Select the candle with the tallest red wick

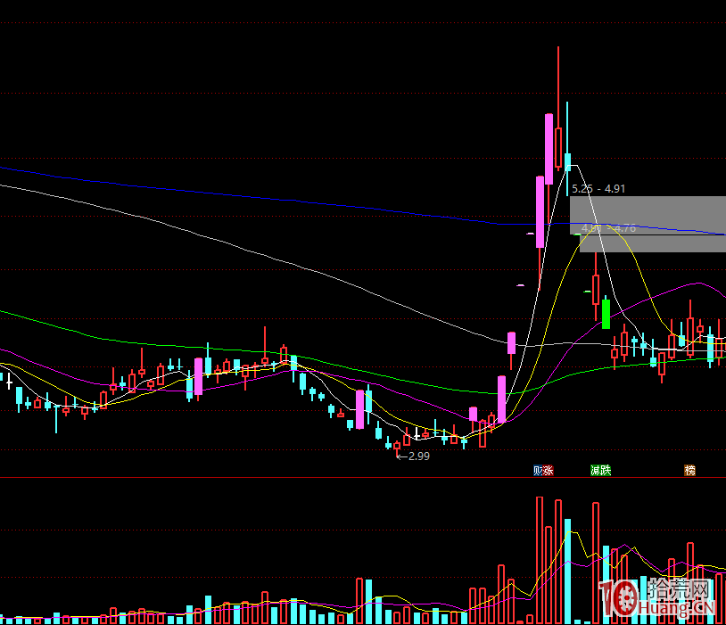click(558, 109)
